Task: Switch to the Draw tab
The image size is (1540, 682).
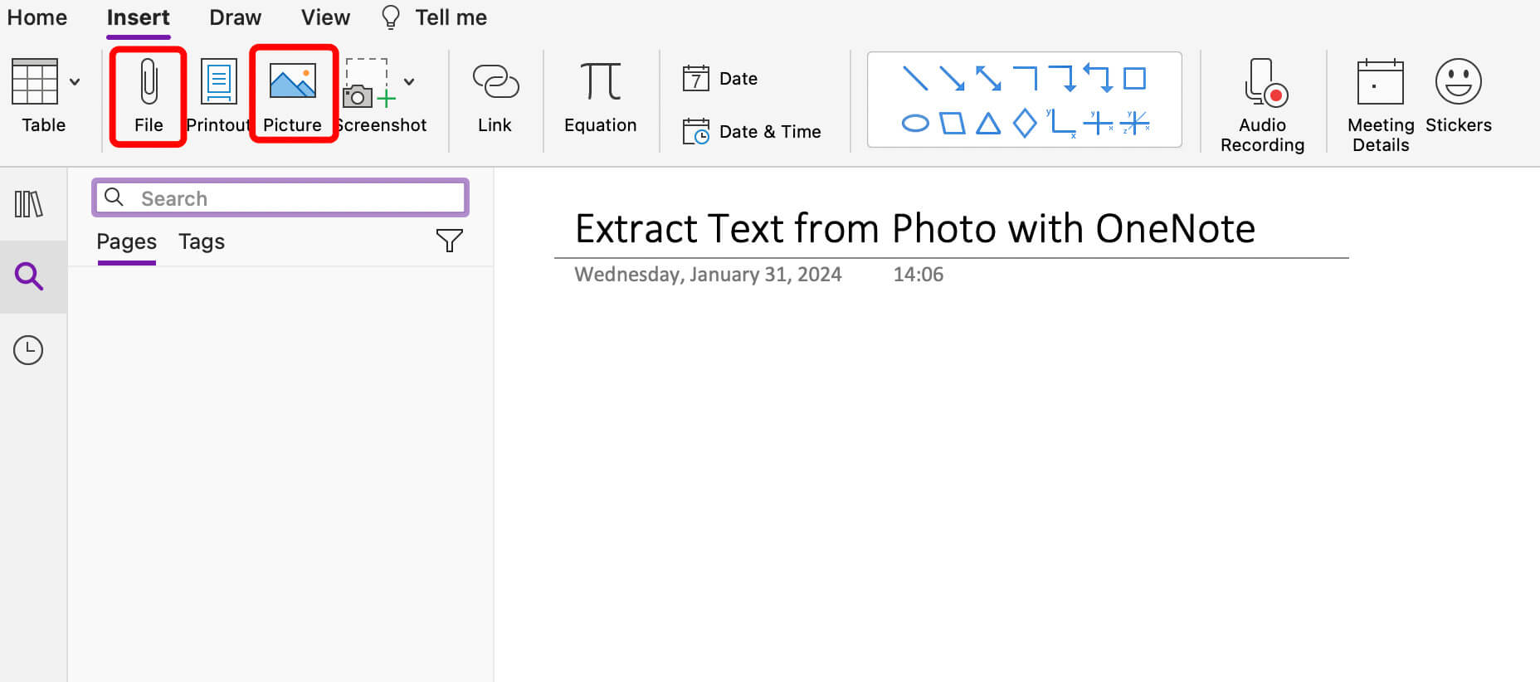Action: [x=235, y=17]
